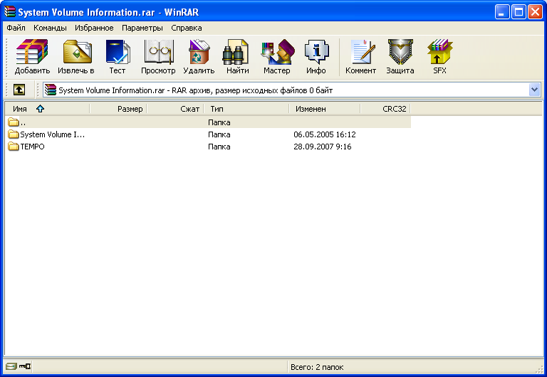547x377 pixels.
Task: Open the Избранное menu
Action: [x=94, y=28]
